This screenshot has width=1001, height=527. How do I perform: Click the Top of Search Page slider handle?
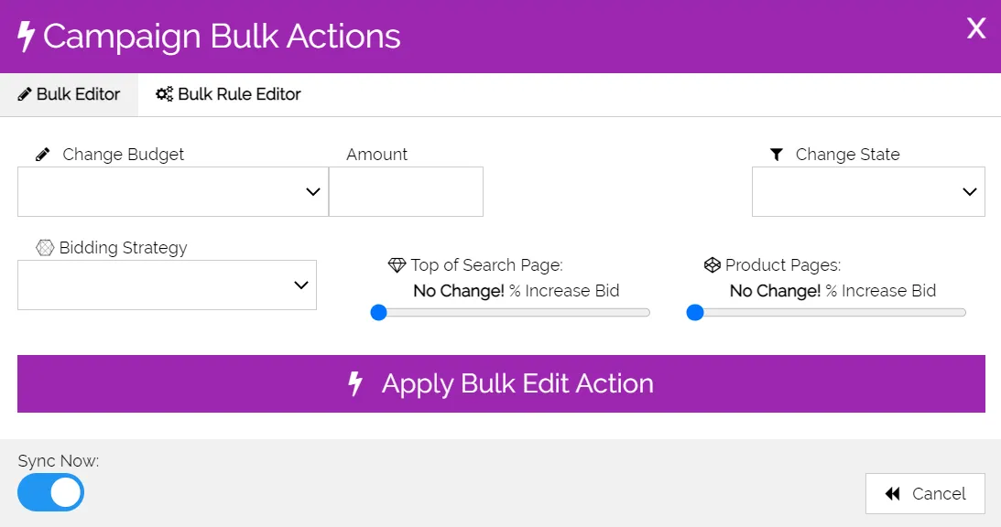378,313
